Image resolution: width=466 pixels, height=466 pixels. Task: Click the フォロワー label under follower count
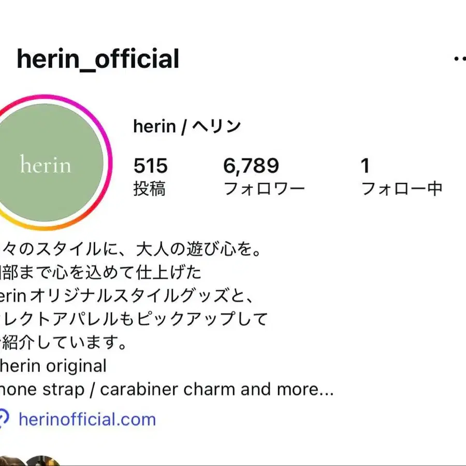pyautogui.click(x=266, y=189)
